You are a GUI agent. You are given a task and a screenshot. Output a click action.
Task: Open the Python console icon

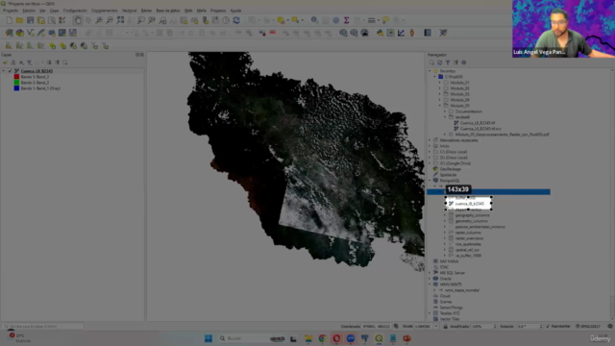point(380,33)
